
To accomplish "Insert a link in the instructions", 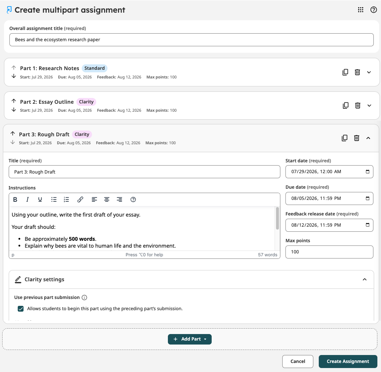I will click(80, 200).
